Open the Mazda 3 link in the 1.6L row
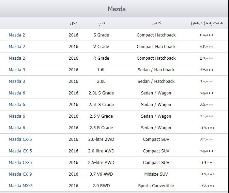This screenshot has width=229, height=193. pyautogui.click(x=17, y=70)
